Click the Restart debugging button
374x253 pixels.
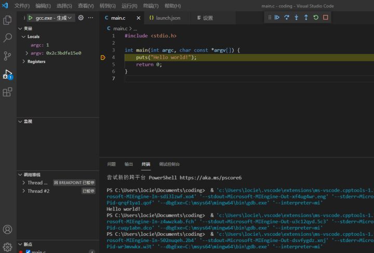pyautogui.click(x=316, y=17)
